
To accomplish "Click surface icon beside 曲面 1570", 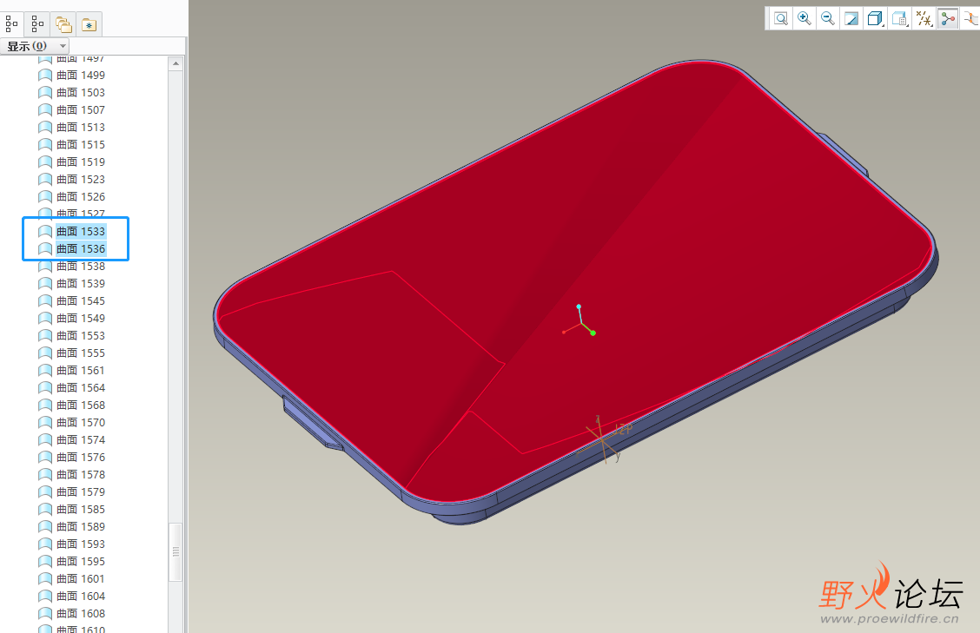I will (x=45, y=422).
